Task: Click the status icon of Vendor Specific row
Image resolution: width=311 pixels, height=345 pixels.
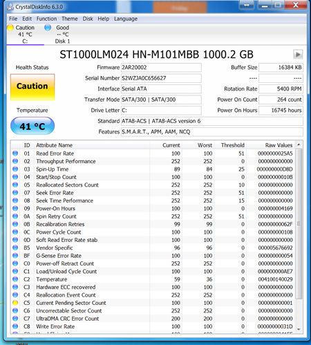Action: coord(15,248)
